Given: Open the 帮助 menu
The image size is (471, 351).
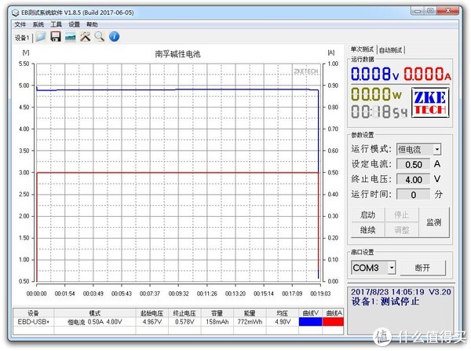Looking at the screenshot, I should tap(92, 24).
